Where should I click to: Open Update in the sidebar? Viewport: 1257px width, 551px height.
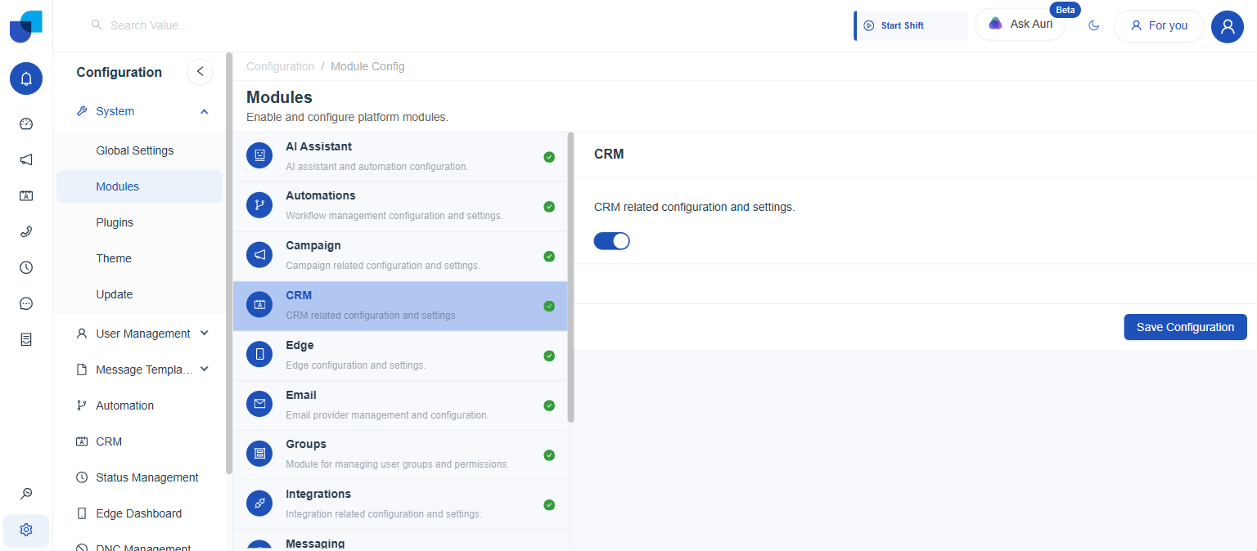(139, 294)
